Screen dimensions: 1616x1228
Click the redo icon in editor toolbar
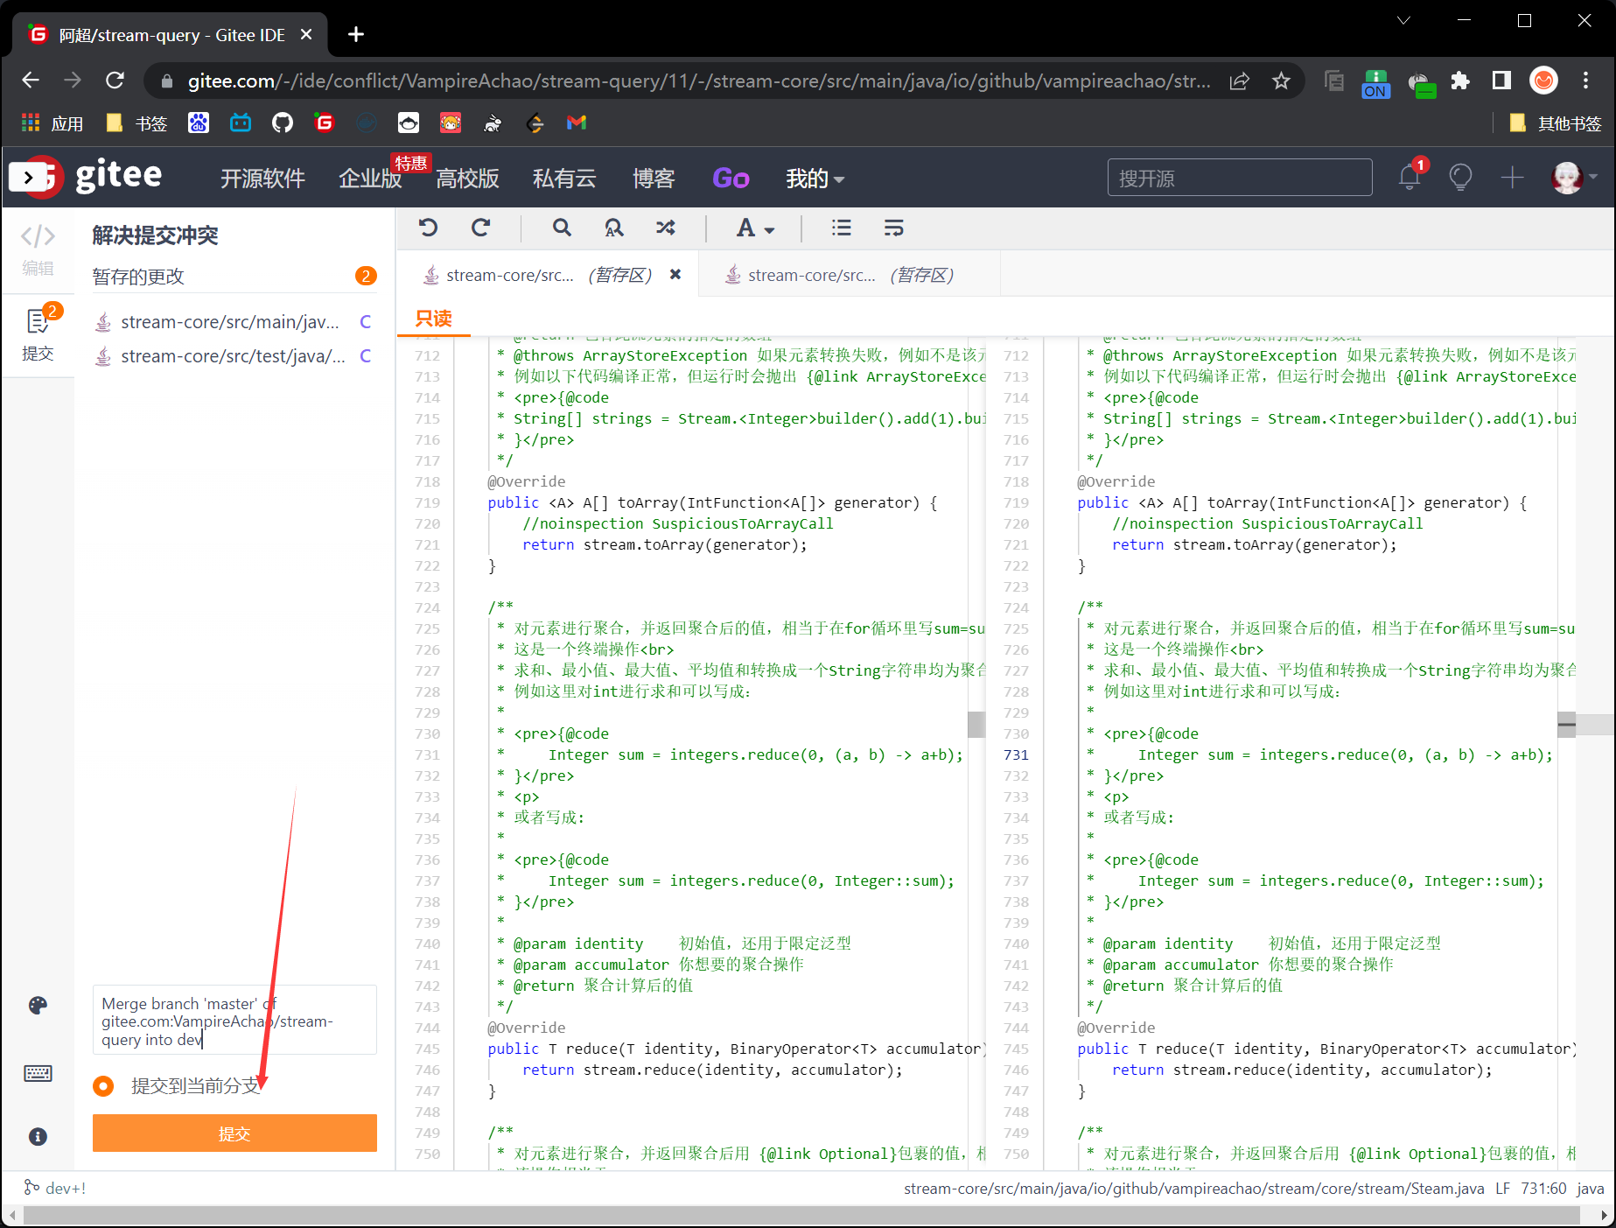pos(480,228)
